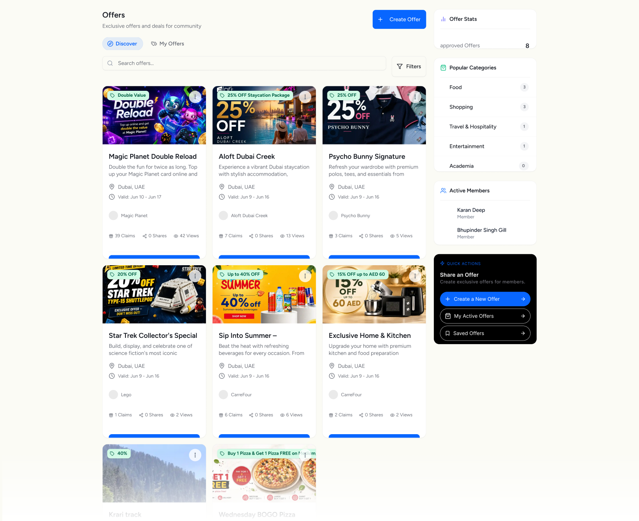Click the Quick Actions lightning icon

442,263
